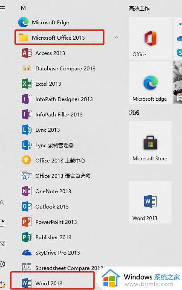Click the Excel 2013 label text
Viewport: 182px width, 290px height.
click(48, 84)
